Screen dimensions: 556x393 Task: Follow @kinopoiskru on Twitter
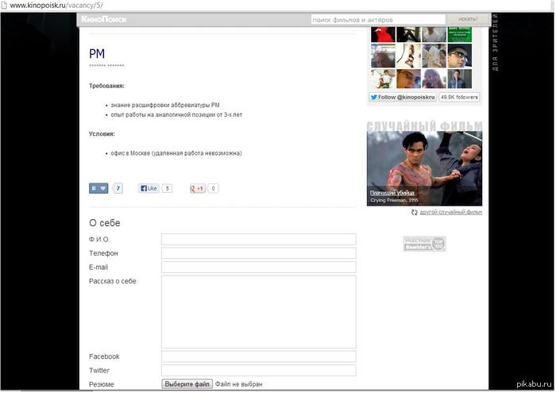pos(403,97)
